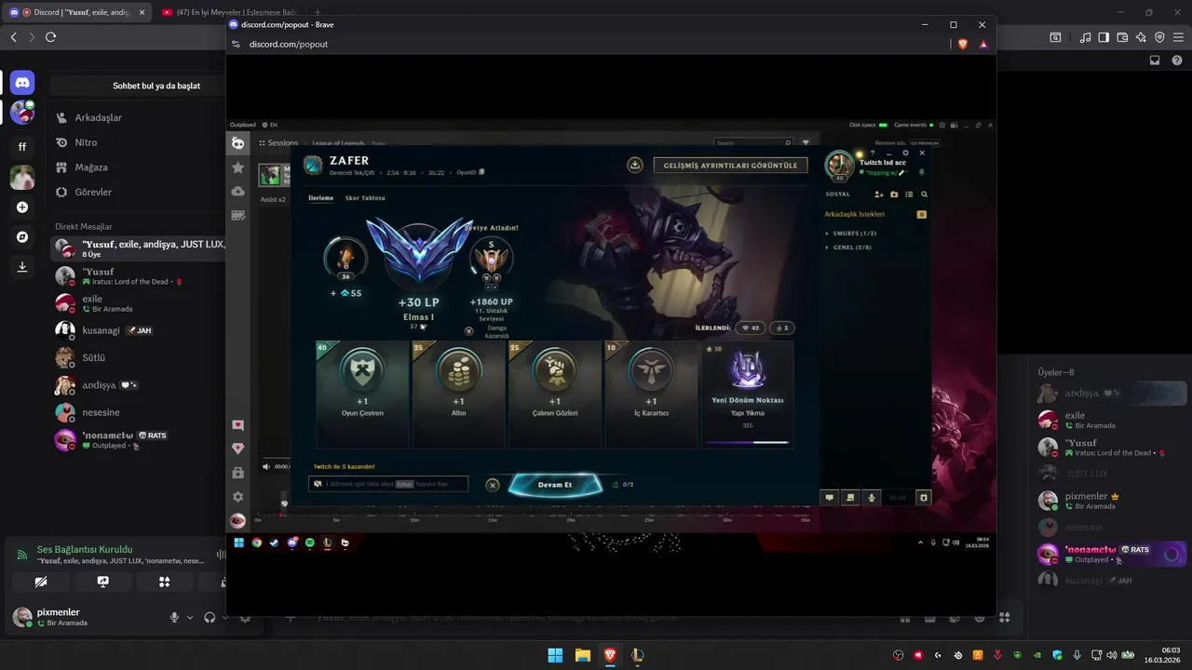Switch to Skor Tablosu tab
Image resolution: width=1192 pixels, height=670 pixels.
(x=365, y=198)
